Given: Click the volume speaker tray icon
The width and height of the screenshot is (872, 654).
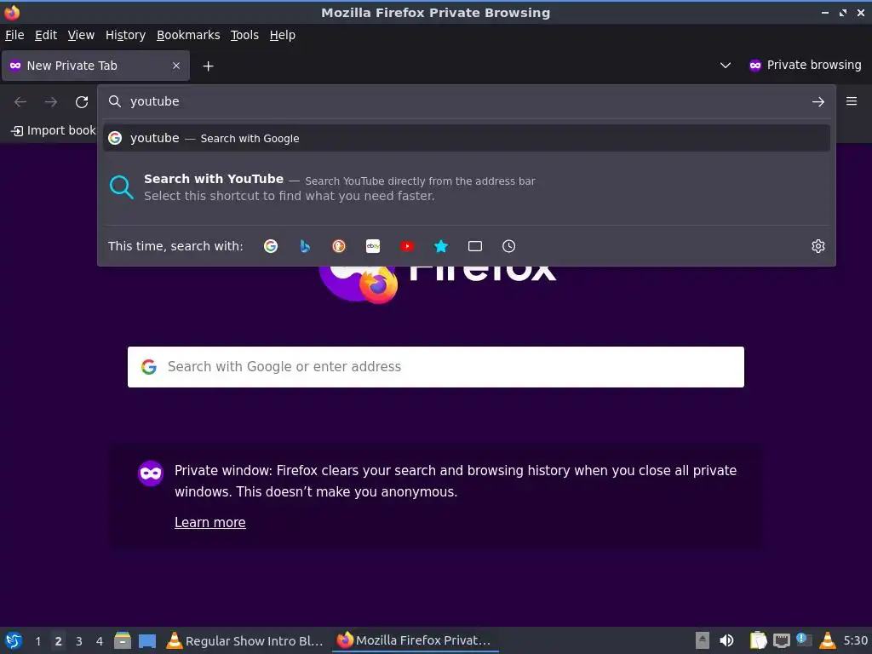Looking at the screenshot, I should tap(726, 640).
